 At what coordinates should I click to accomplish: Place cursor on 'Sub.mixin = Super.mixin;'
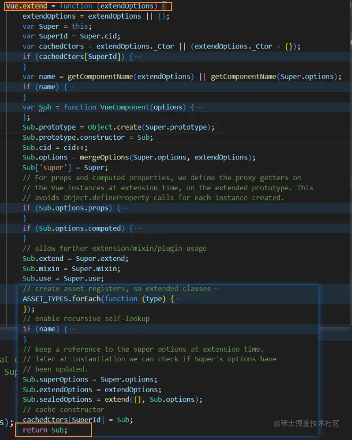coord(71,269)
